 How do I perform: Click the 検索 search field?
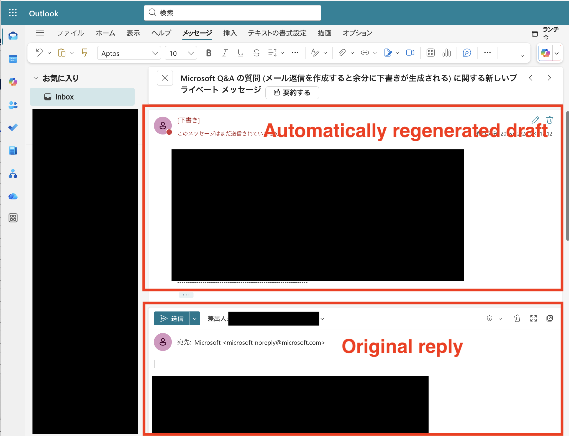point(232,13)
